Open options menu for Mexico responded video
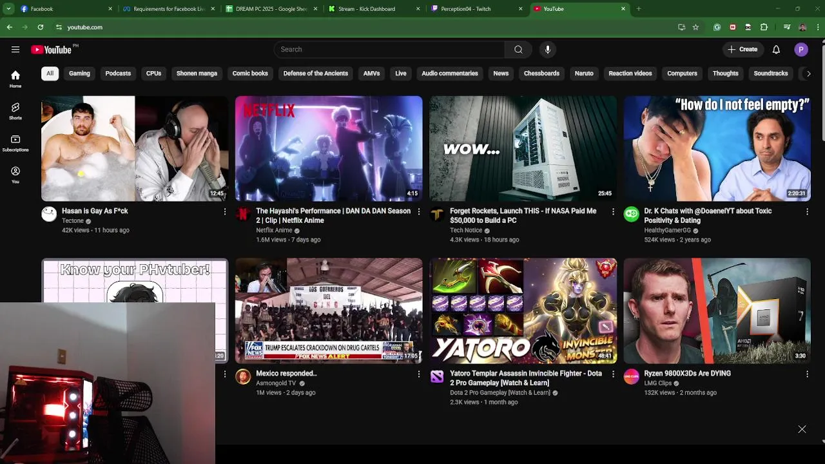The width and height of the screenshot is (825, 464). pyautogui.click(x=419, y=374)
